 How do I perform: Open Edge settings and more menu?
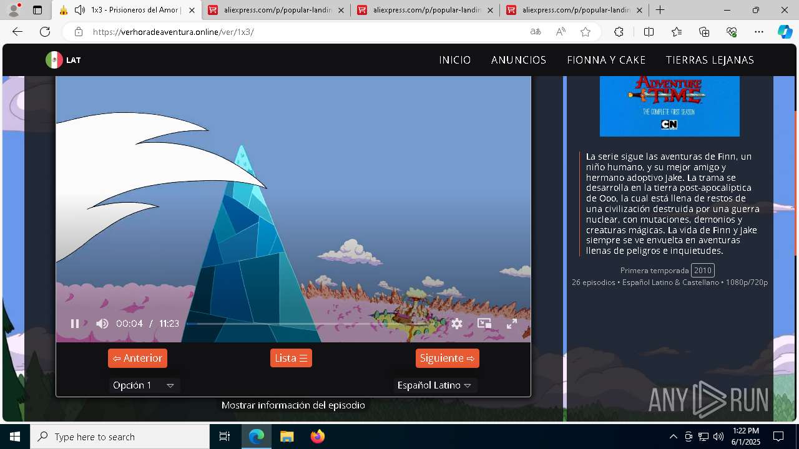click(759, 32)
